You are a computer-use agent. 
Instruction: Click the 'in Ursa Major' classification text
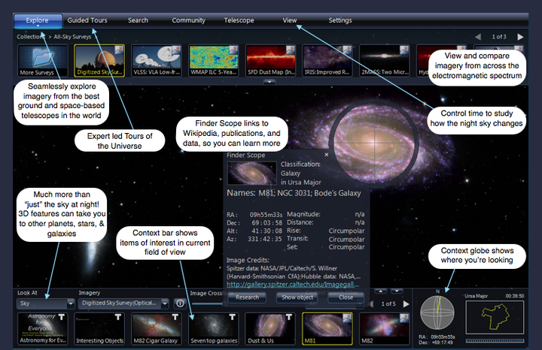(300, 182)
